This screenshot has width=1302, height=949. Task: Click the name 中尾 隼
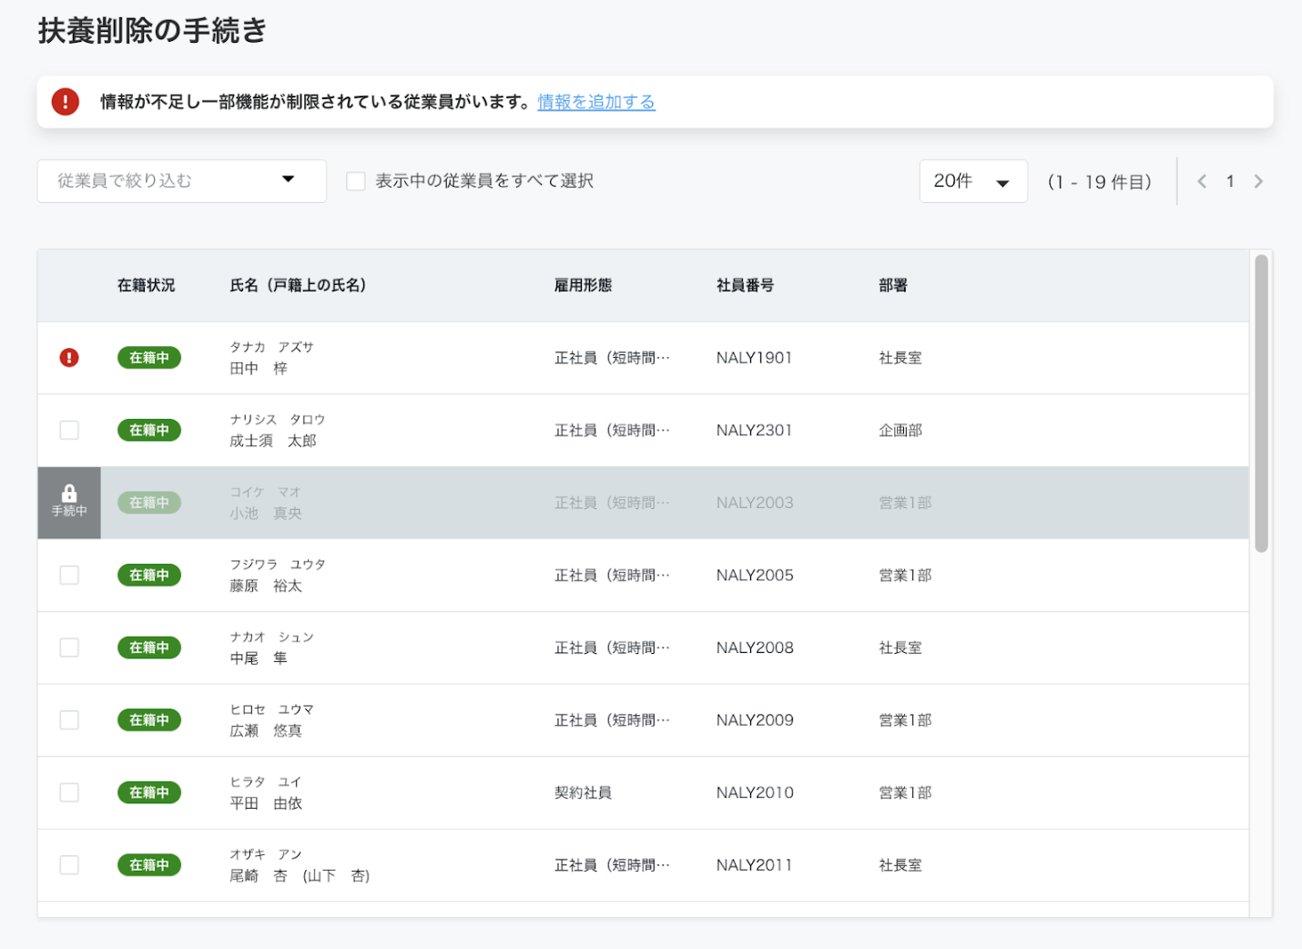tap(259, 658)
